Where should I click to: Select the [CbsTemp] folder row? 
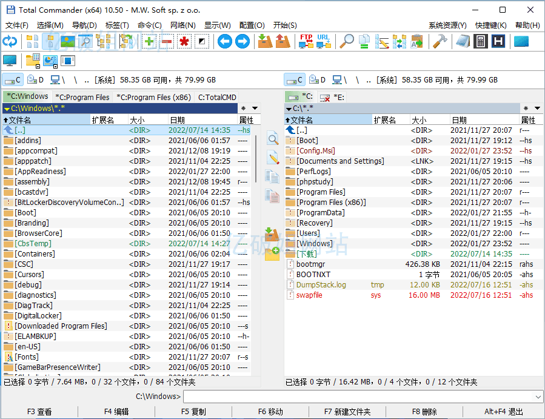(127, 243)
